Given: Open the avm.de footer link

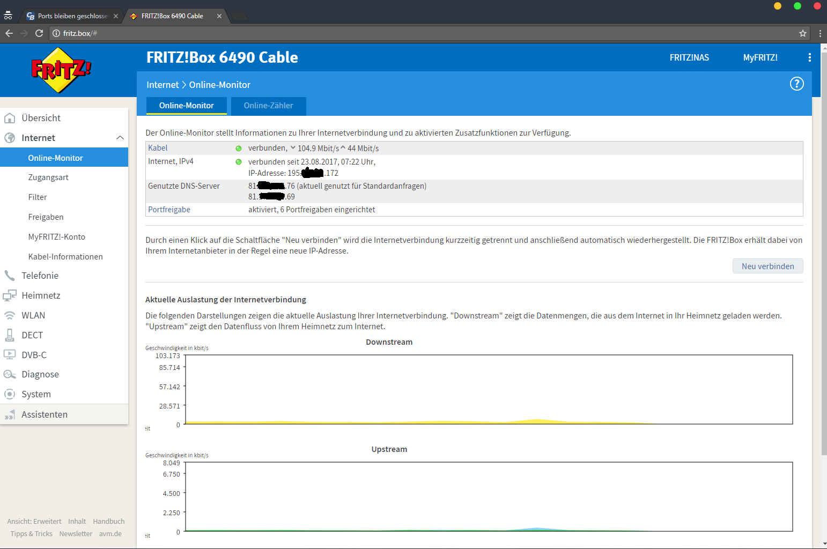Looking at the screenshot, I should [x=110, y=533].
